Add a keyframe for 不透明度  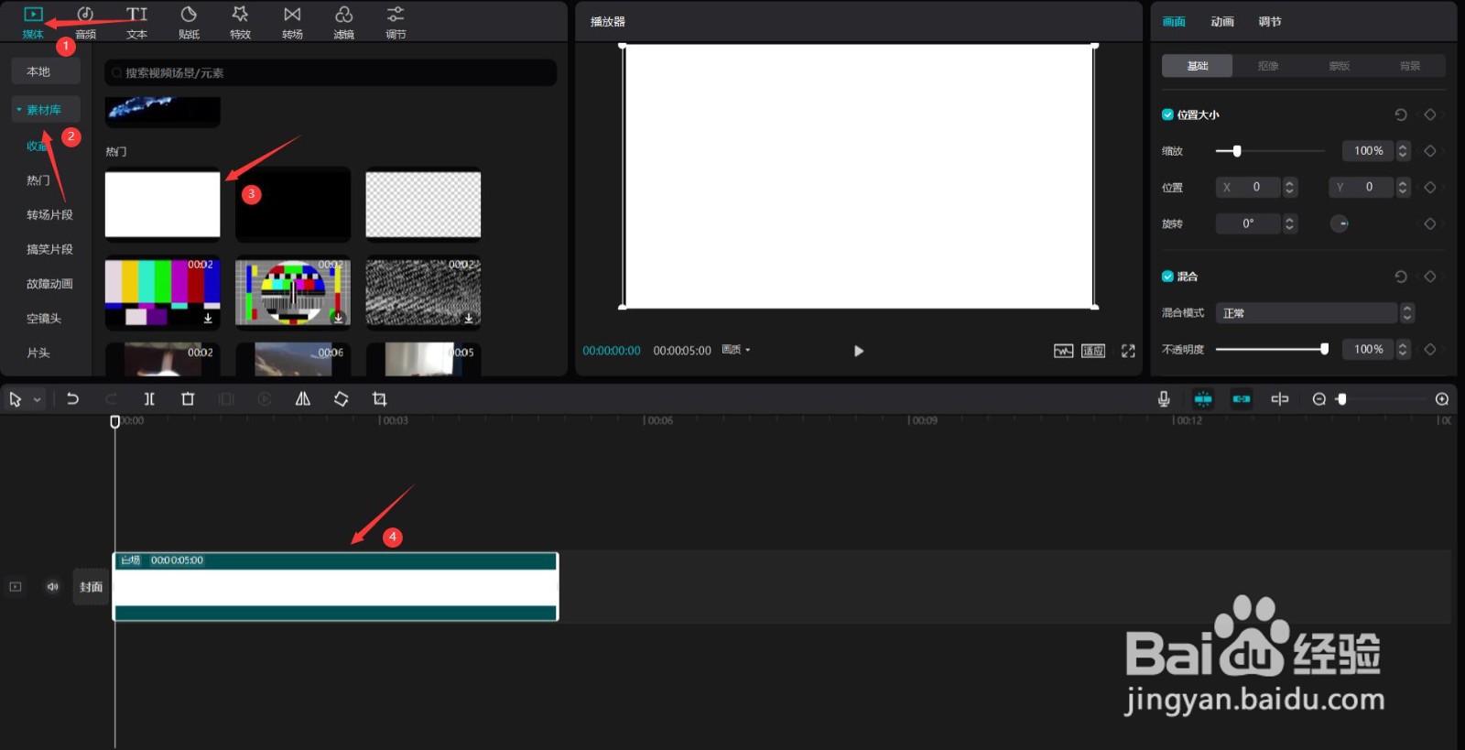click(x=1430, y=349)
